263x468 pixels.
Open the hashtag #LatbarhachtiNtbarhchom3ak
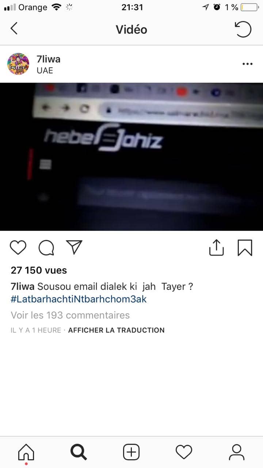coord(79,299)
